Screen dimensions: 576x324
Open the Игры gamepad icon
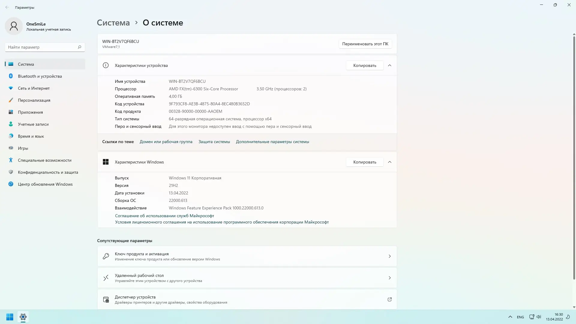point(11,148)
